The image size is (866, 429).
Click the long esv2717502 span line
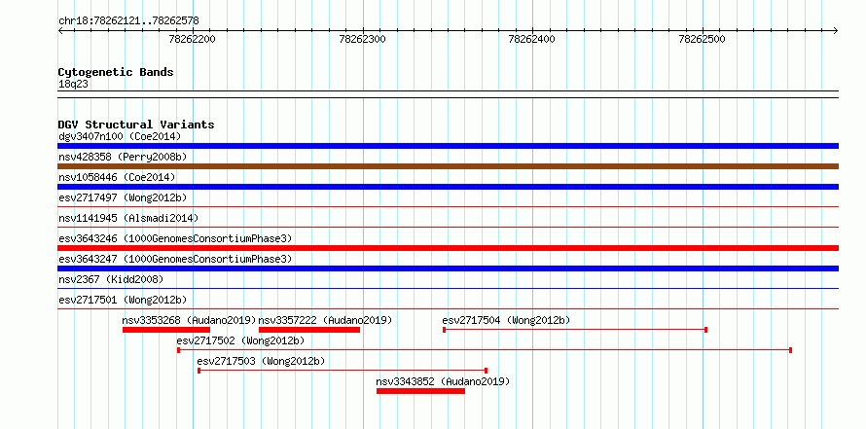click(x=485, y=350)
